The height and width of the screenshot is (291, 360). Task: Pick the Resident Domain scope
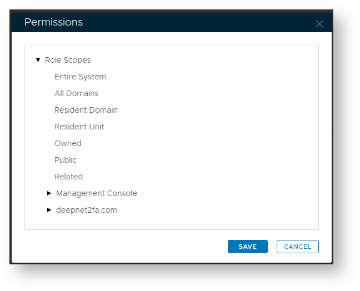[86, 110]
